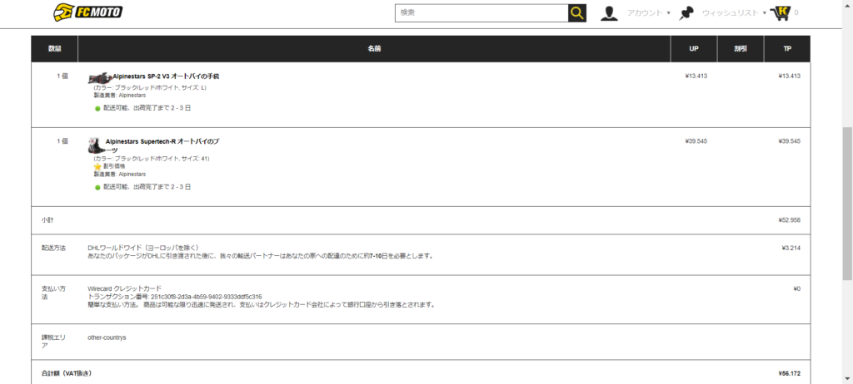Click the transaction number text
Screen dimensions: 853x384
(175, 297)
